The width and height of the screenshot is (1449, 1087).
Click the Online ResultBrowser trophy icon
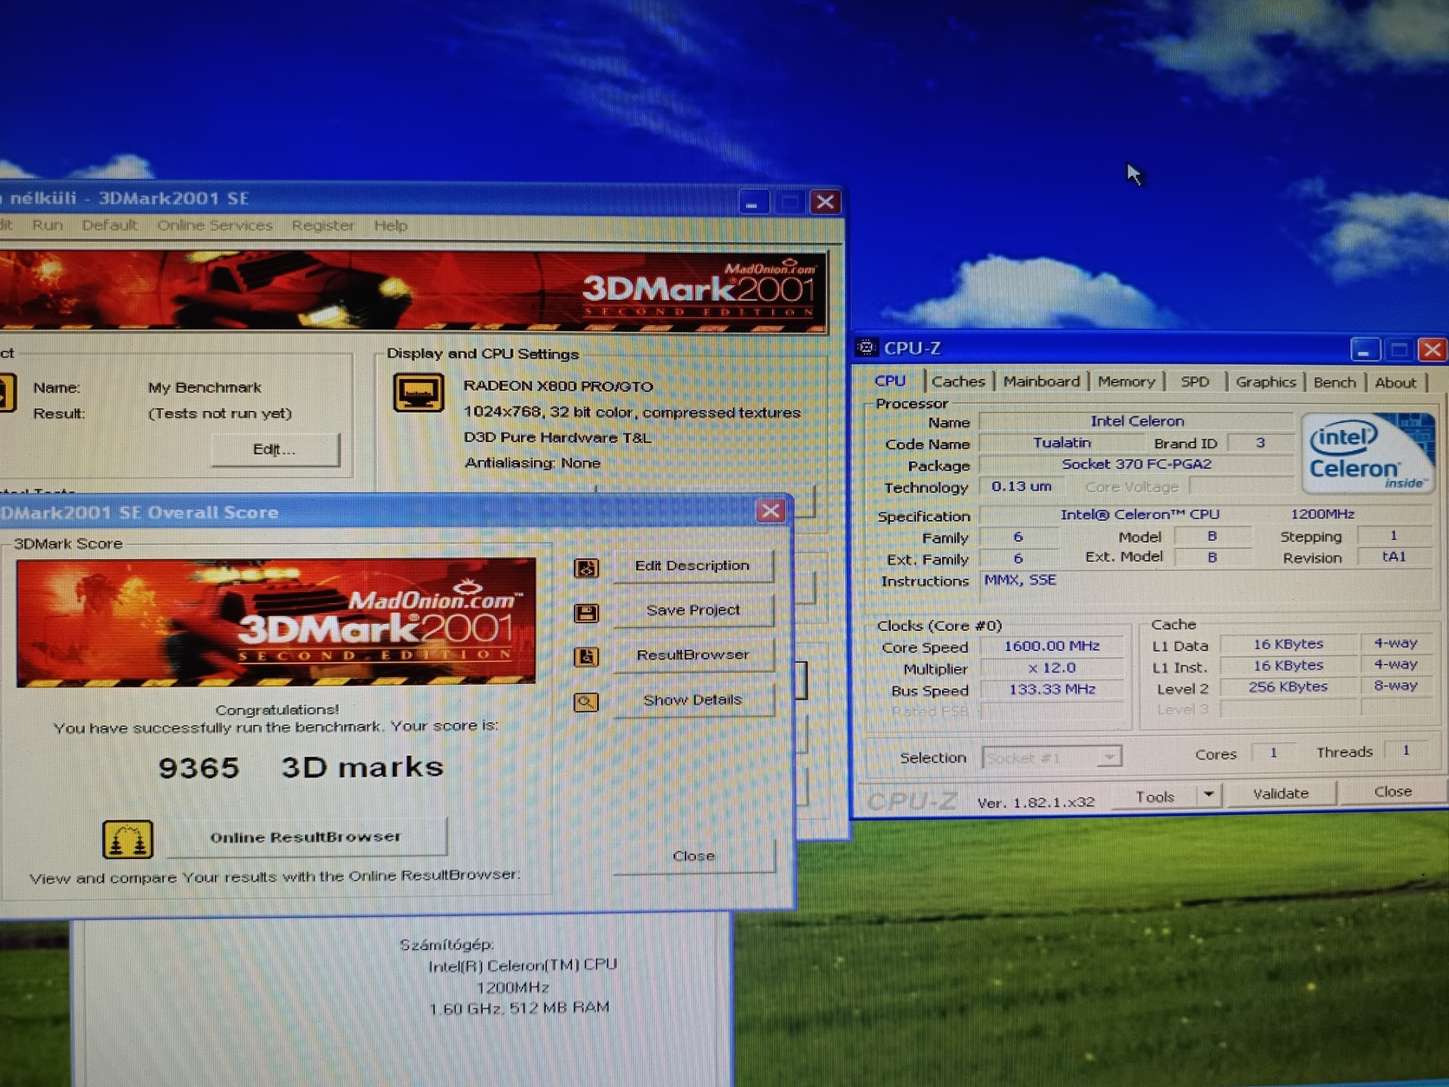(127, 839)
